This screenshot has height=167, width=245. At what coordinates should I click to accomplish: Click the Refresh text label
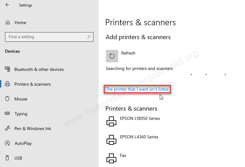coord(128,53)
